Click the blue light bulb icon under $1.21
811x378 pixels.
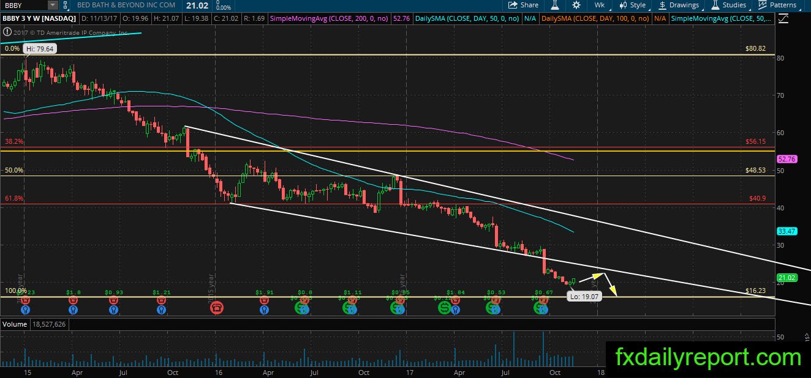[x=161, y=310]
